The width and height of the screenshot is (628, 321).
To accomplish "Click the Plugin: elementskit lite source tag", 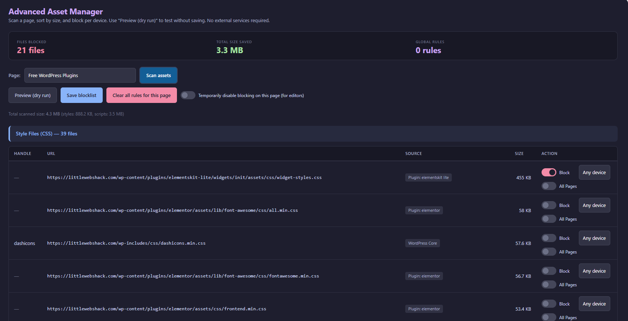I will point(428,177).
